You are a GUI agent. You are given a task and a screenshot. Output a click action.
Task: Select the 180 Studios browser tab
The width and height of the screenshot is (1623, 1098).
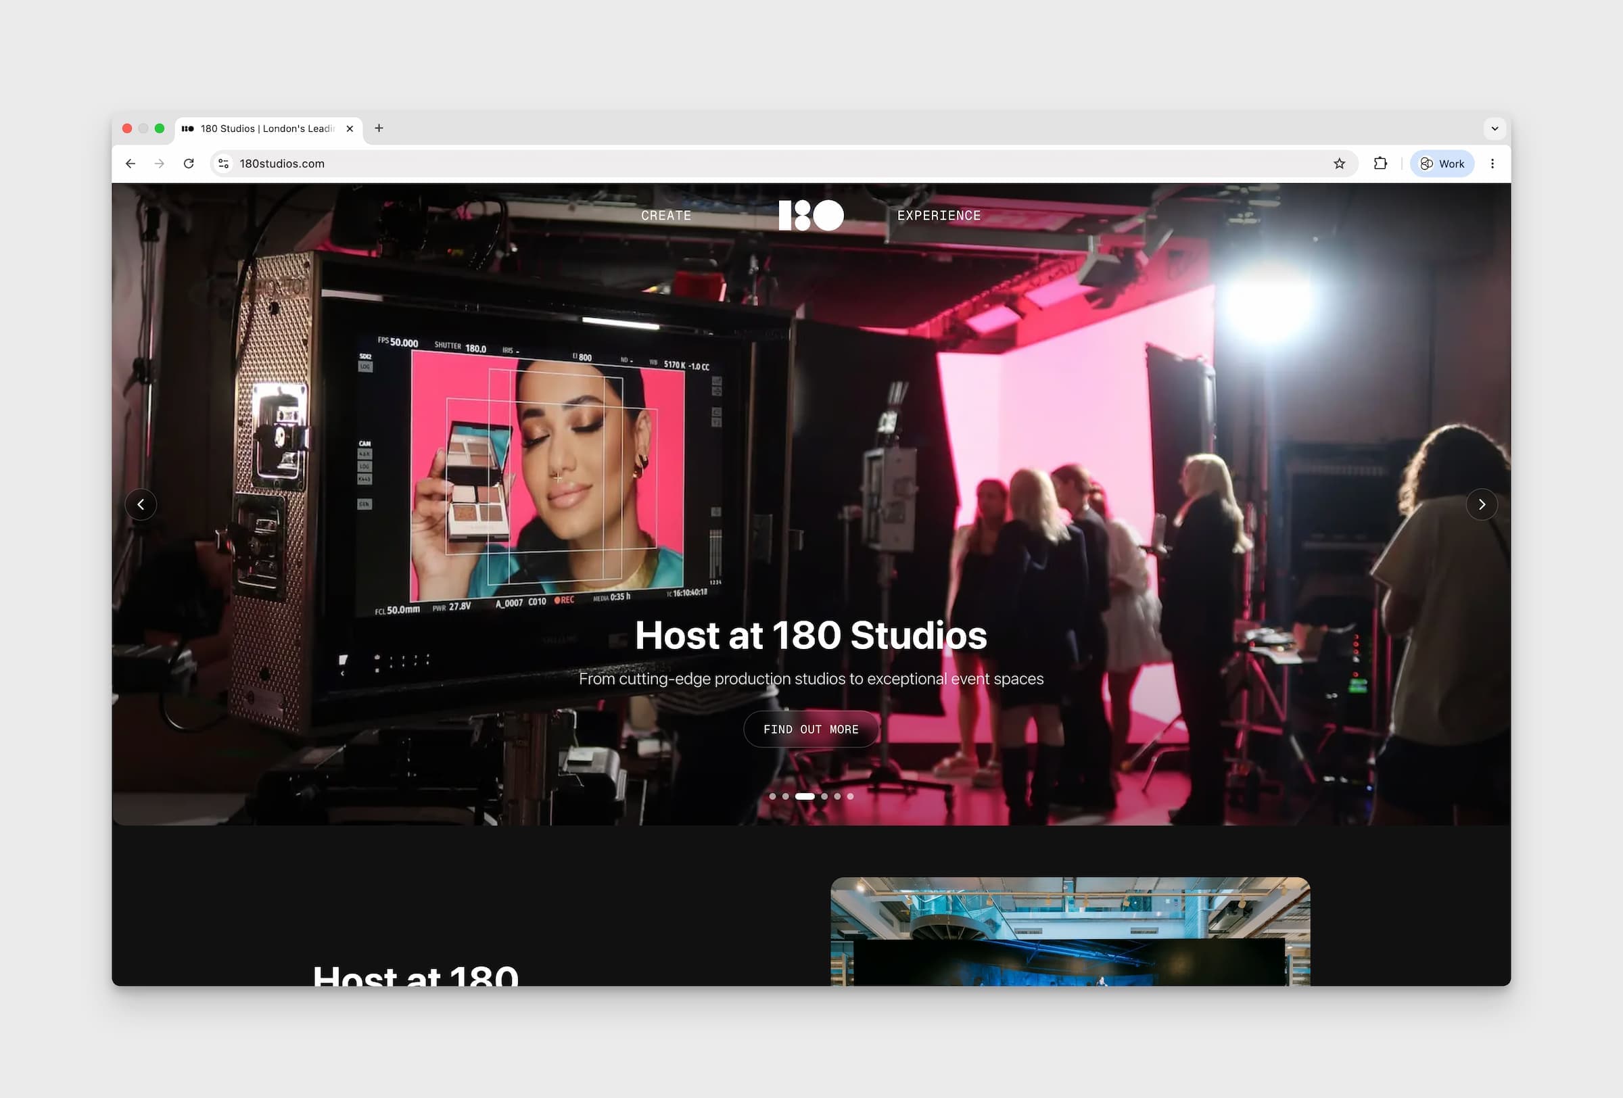(268, 129)
